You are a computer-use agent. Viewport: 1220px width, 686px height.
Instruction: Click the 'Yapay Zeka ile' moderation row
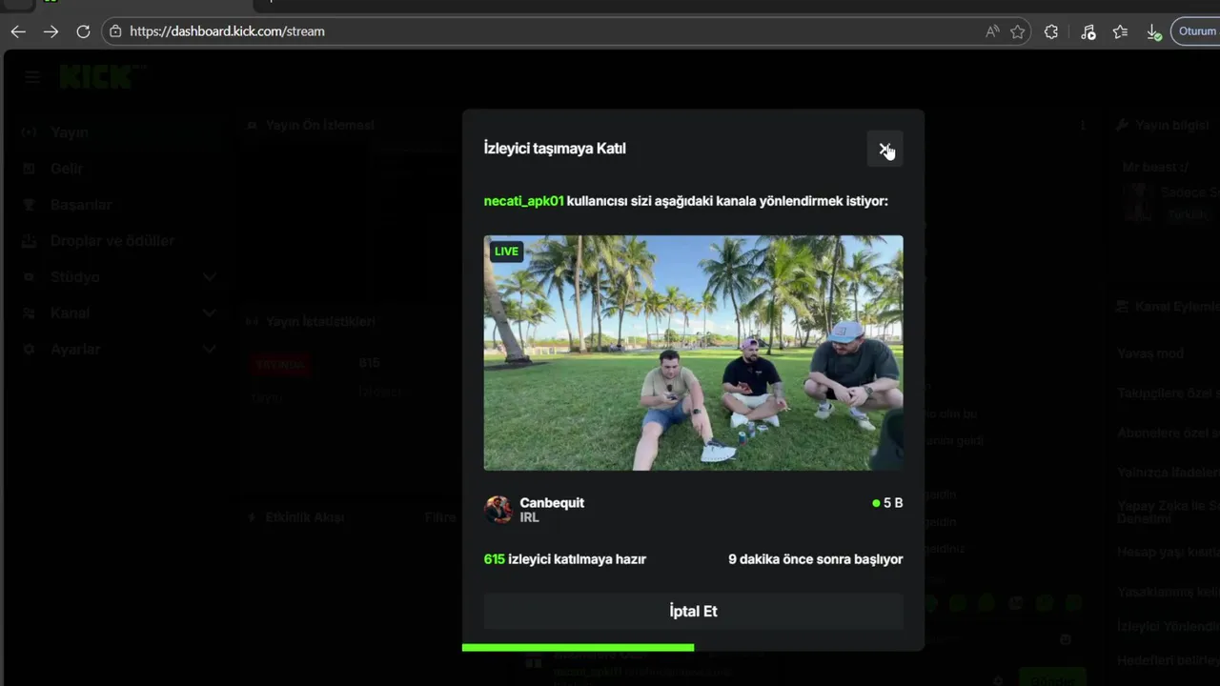pos(1169,512)
